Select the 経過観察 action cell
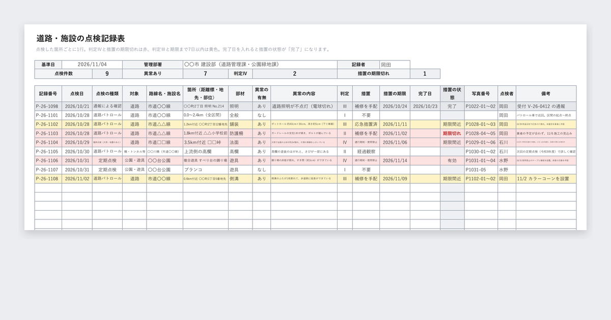Screen dimensions: 611x320 366,152
